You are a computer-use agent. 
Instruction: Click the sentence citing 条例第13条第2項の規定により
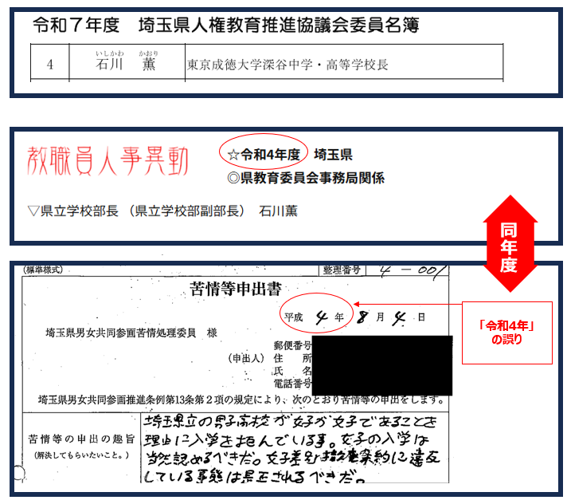click(x=241, y=400)
